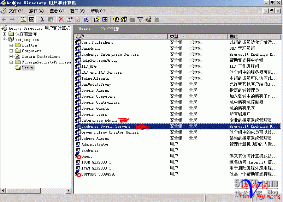283x202 pixels.
Task: Select the Group Policy Creator Owners group
Action: point(110,132)
